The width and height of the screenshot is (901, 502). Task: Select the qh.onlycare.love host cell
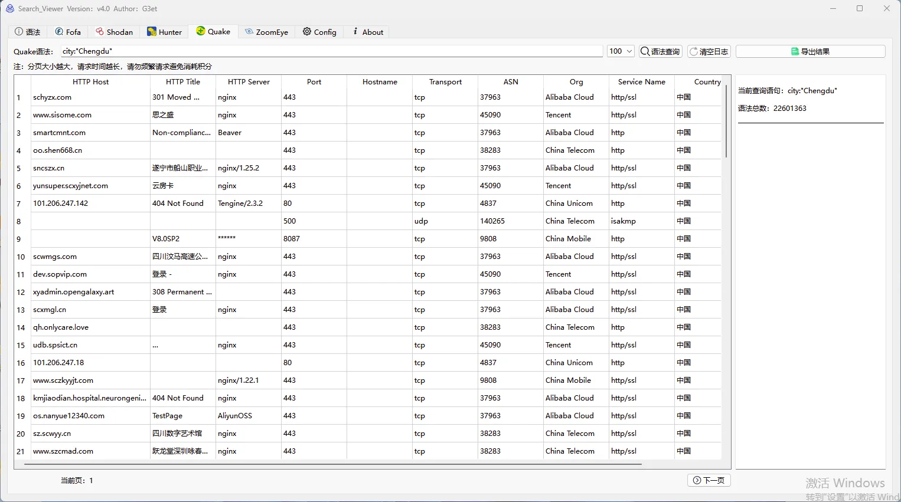click(x=90, y=327)
